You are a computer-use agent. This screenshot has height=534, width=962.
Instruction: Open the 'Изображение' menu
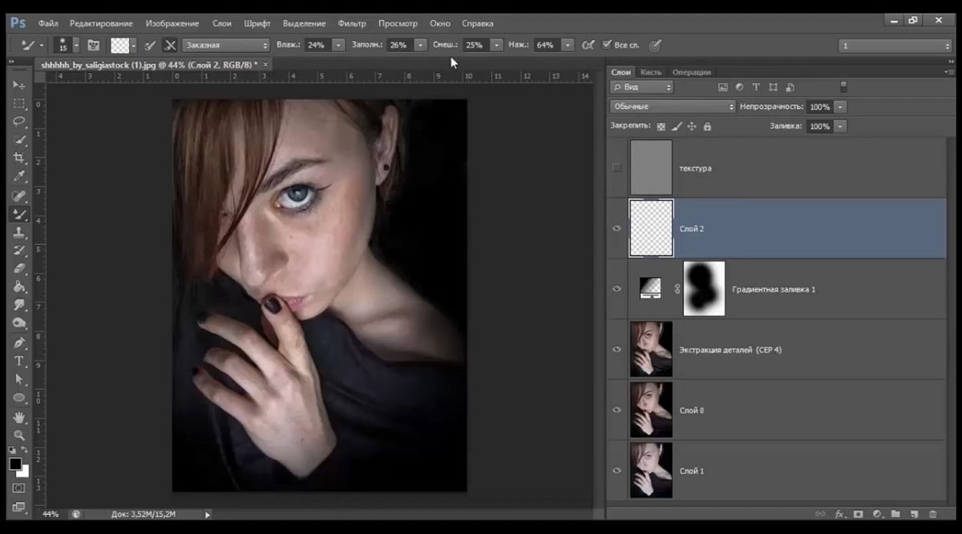coord(172,23)
